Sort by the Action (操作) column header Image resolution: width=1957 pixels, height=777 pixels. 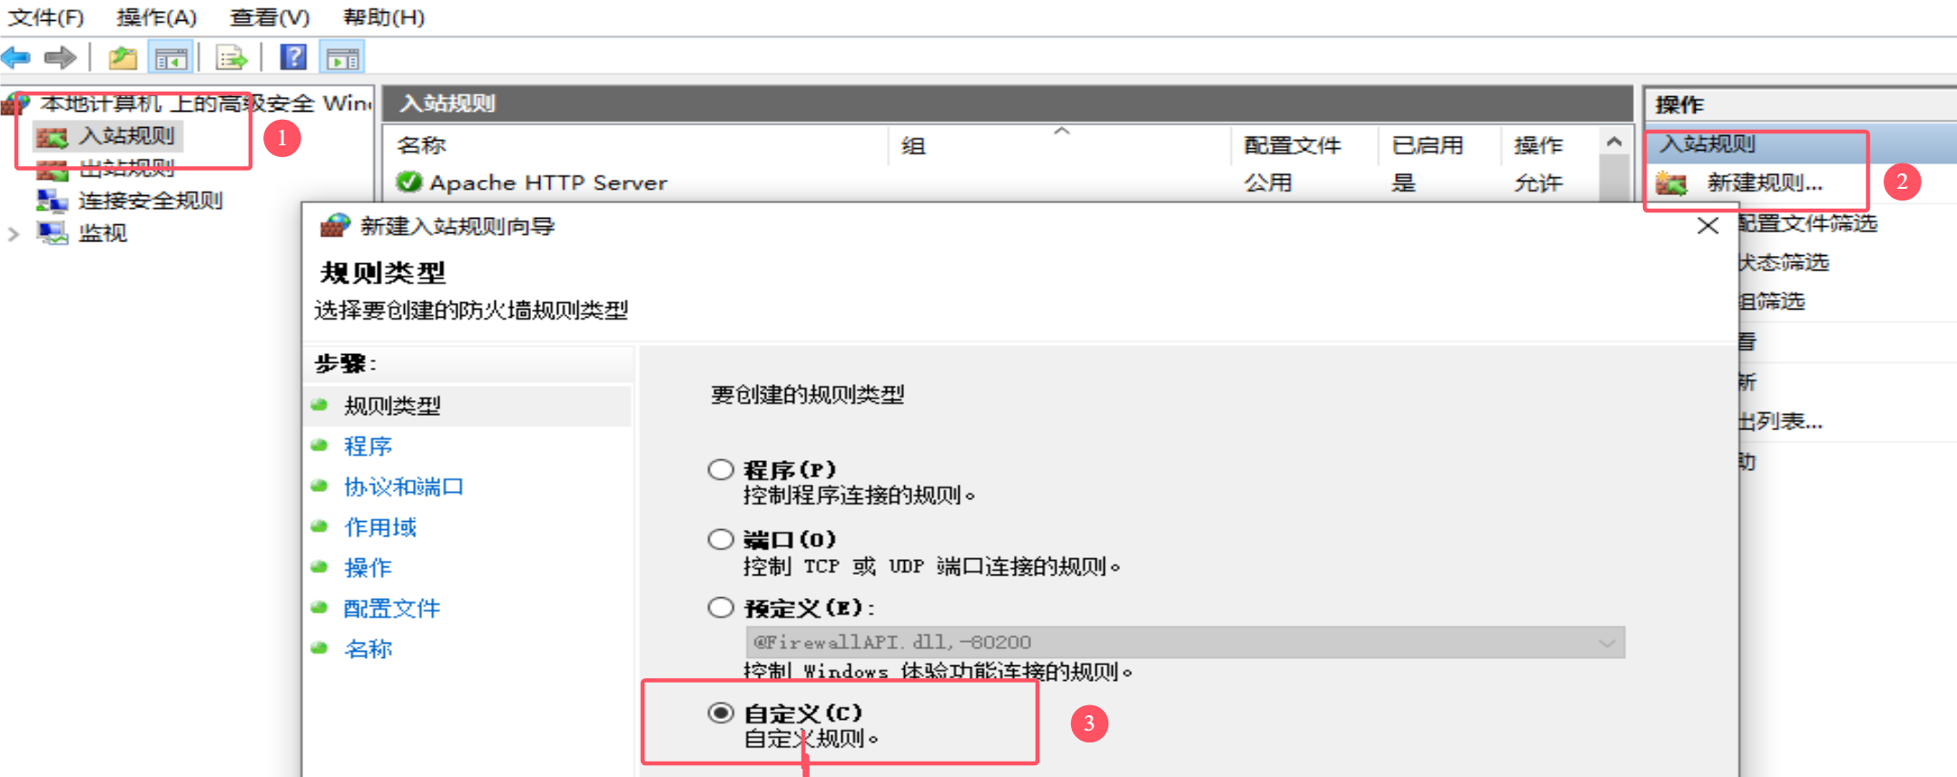tap(1538, 145)
